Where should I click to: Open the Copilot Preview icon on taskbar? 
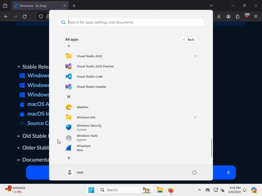[254, 190]
